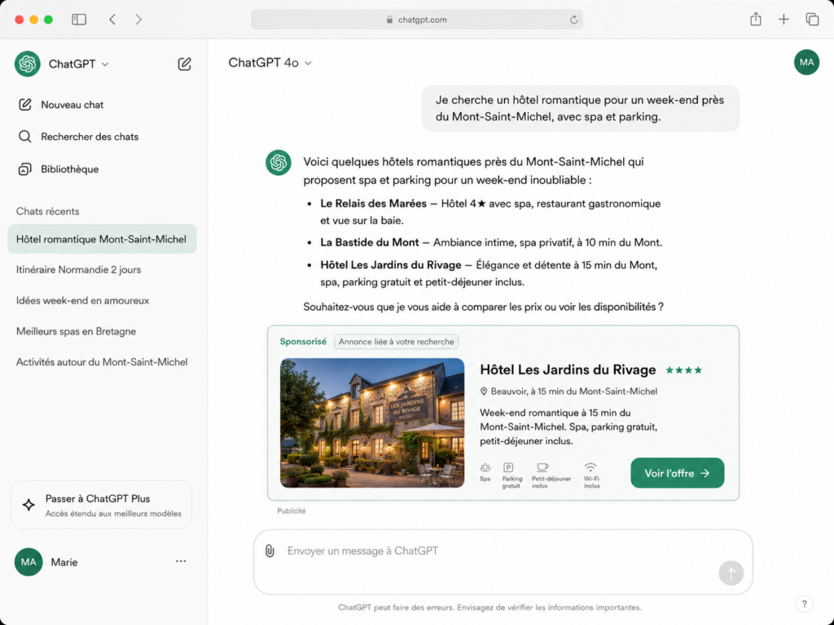Click the chatgpt.com address bar
834x625 pixels.
pyautogui.click(x=416, y=20)
